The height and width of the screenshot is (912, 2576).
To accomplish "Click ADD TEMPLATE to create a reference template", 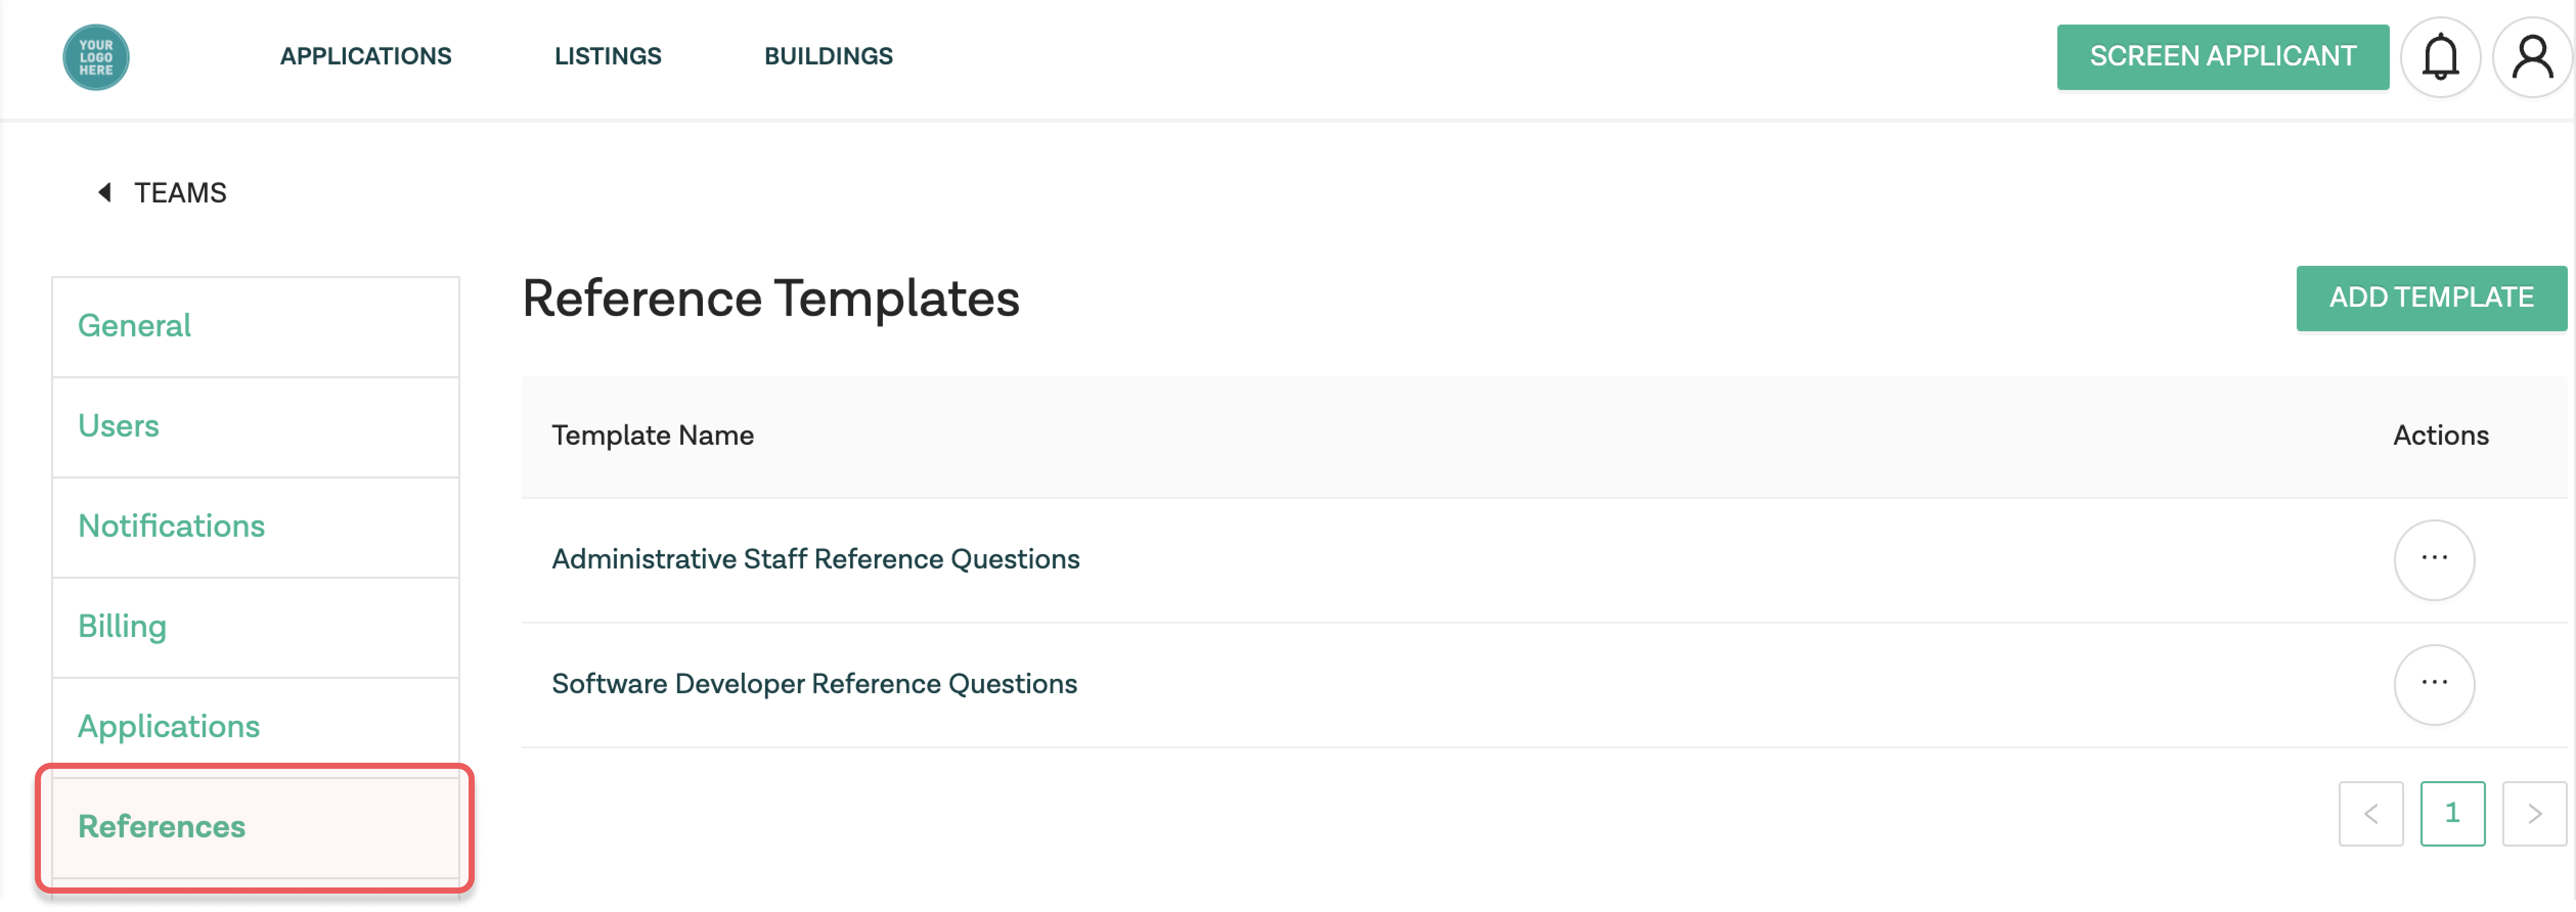I will coord(2431,297).
